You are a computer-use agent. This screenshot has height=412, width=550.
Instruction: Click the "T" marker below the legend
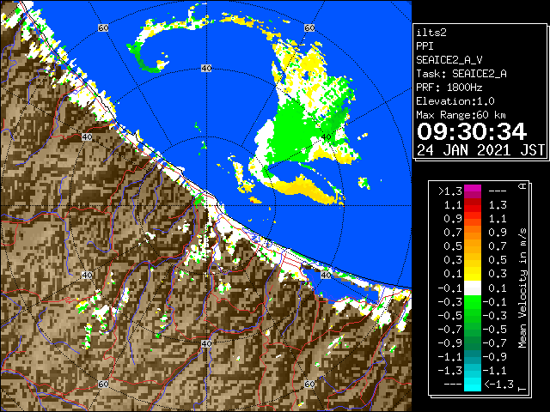pos(522,389)
